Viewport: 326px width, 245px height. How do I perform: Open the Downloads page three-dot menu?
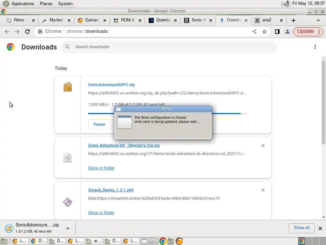(x=315, y=47)
